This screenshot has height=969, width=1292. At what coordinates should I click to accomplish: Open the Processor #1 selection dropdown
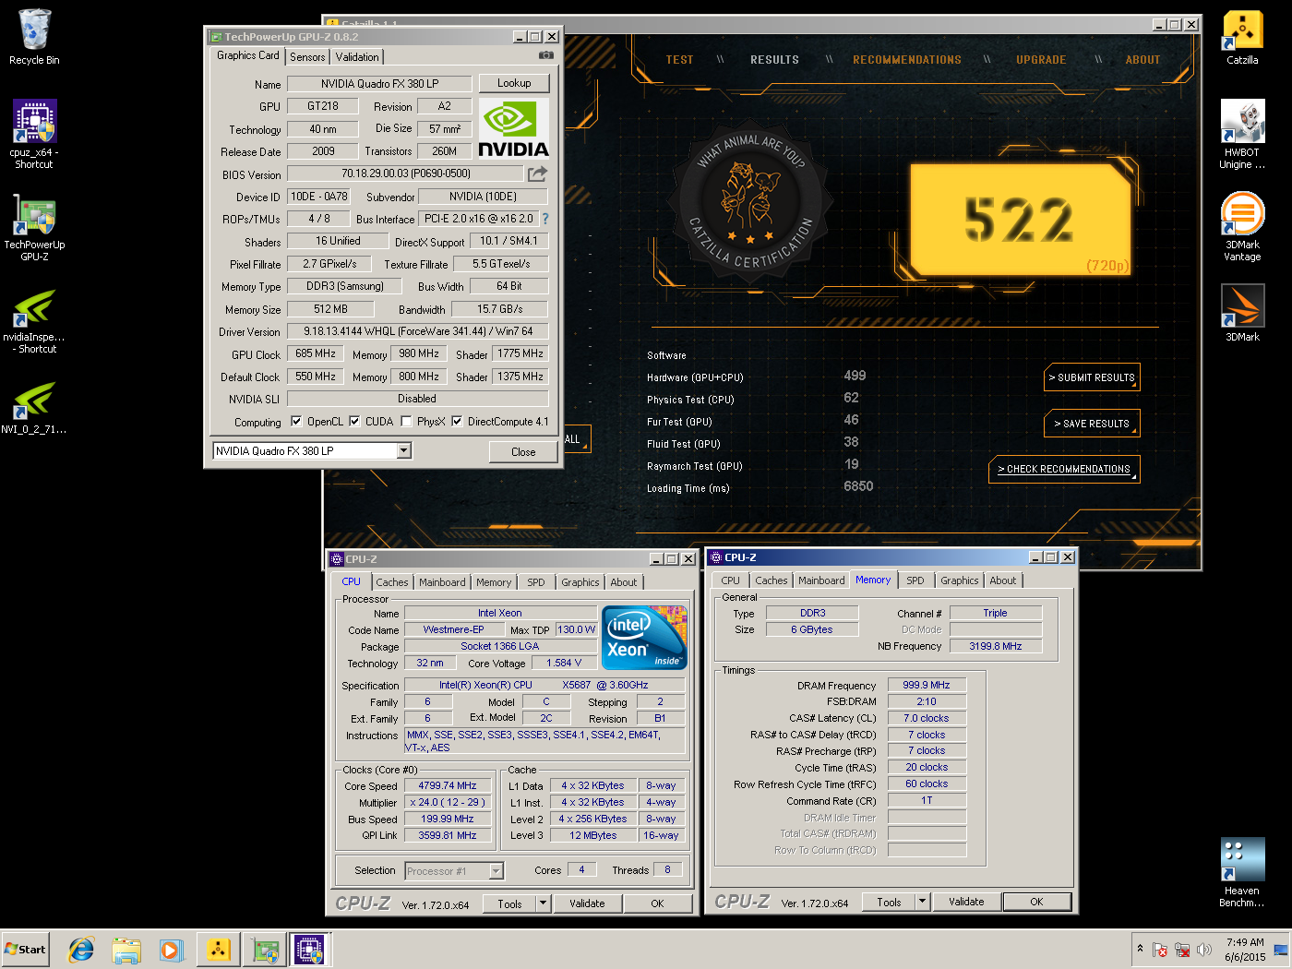[496, 870]
